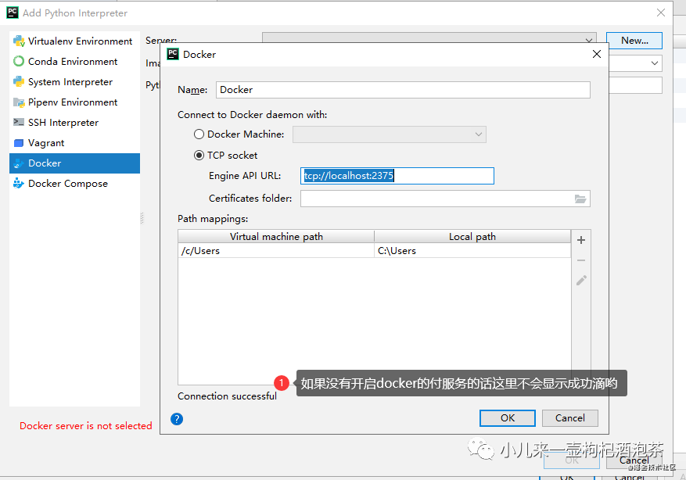Click the Docker server is not selected message

(x=86, y=426)
